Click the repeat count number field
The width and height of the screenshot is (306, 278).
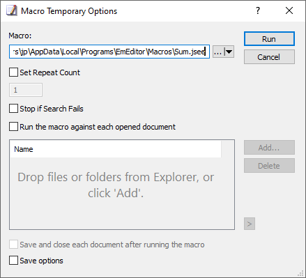click(26, 90)
